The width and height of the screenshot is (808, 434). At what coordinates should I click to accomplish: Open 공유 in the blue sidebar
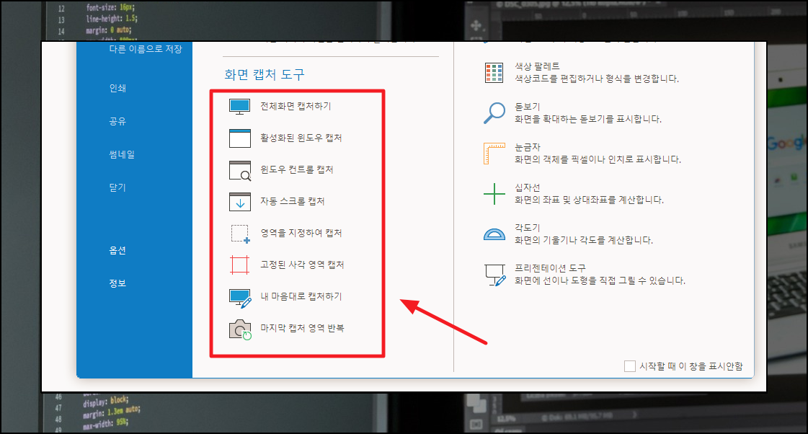pyautogui.click(x=117, y=121)
